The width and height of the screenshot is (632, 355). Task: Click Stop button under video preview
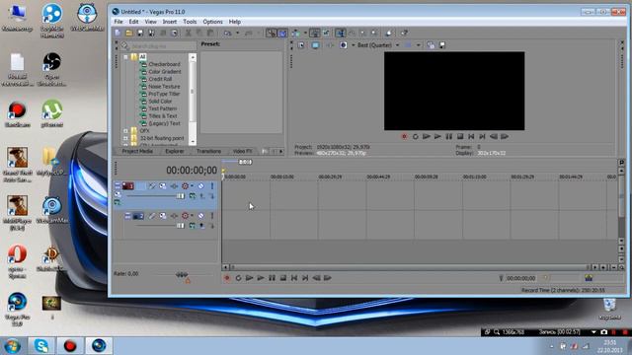(x=460, y=136)
